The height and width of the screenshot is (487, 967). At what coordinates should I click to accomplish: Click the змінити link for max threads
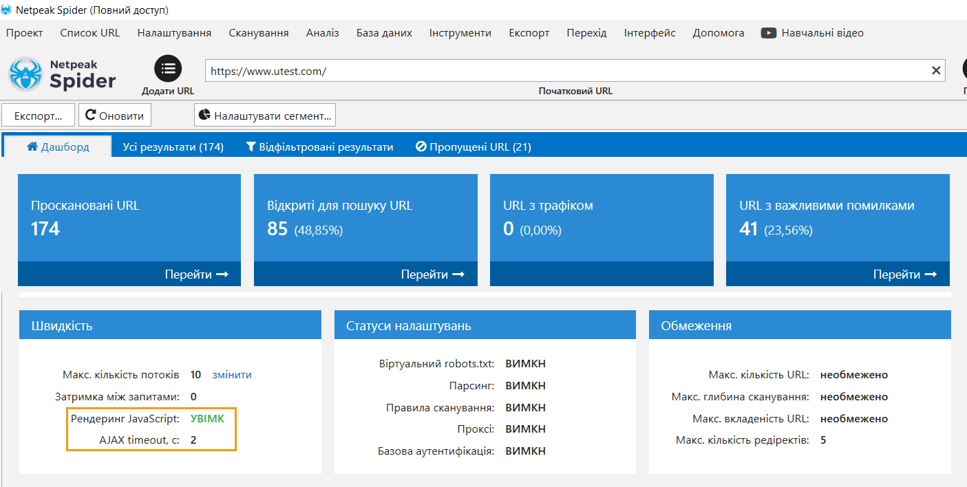coord(232,375)
